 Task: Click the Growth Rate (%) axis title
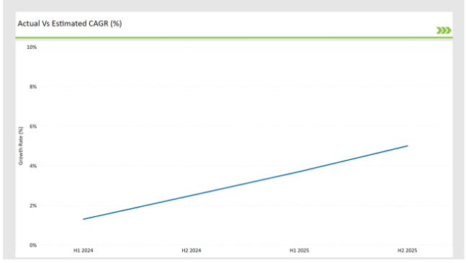tap(21, 146)
